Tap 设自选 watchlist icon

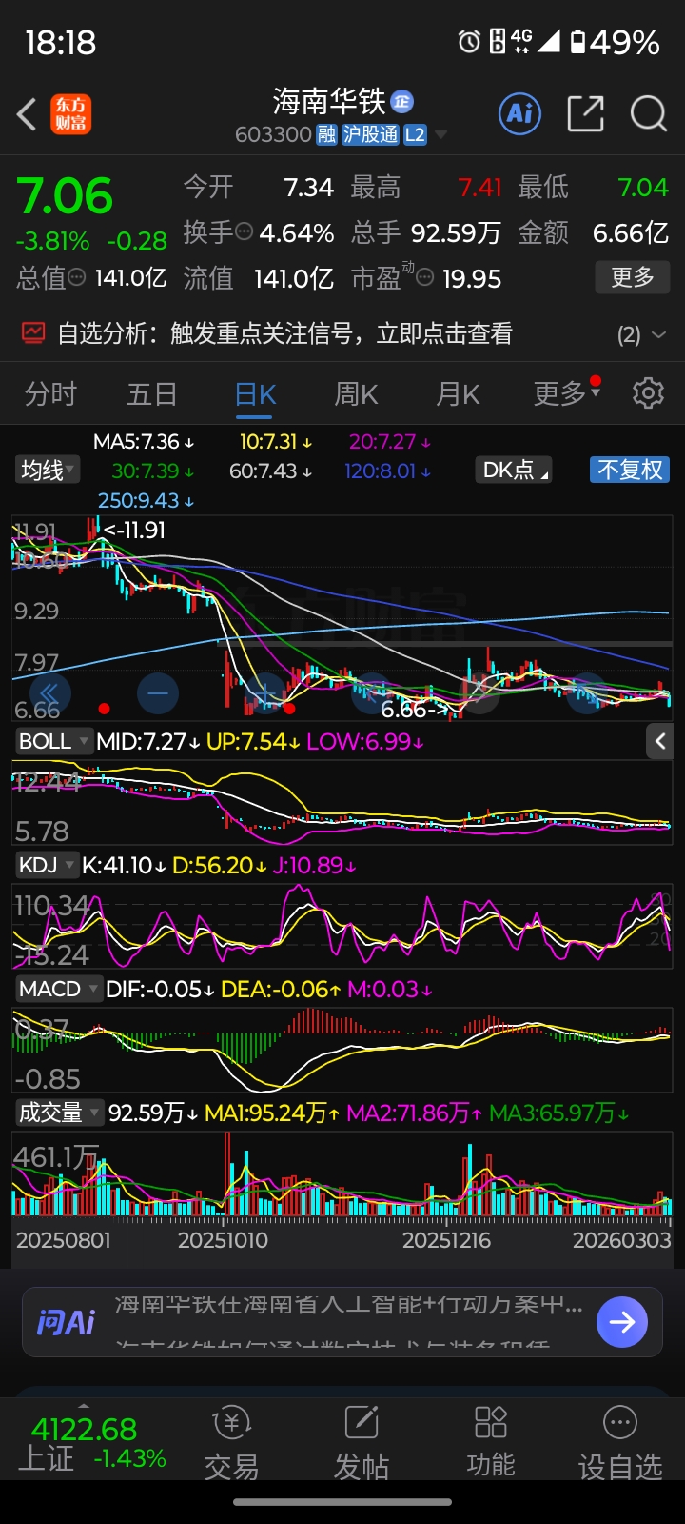[x=620, y=1443]
